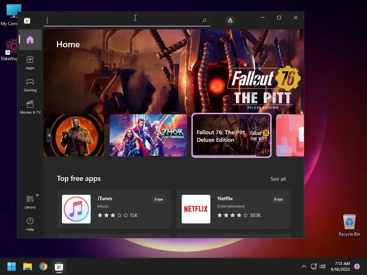Open the Home section in the sidebar

[x=30, y=40]
